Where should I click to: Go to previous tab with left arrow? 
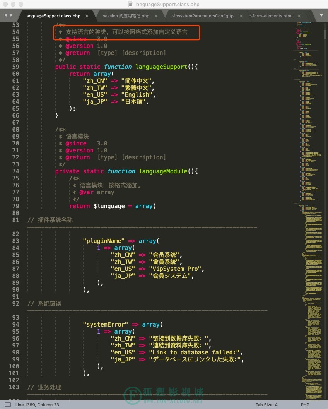[x=6, y=15]
